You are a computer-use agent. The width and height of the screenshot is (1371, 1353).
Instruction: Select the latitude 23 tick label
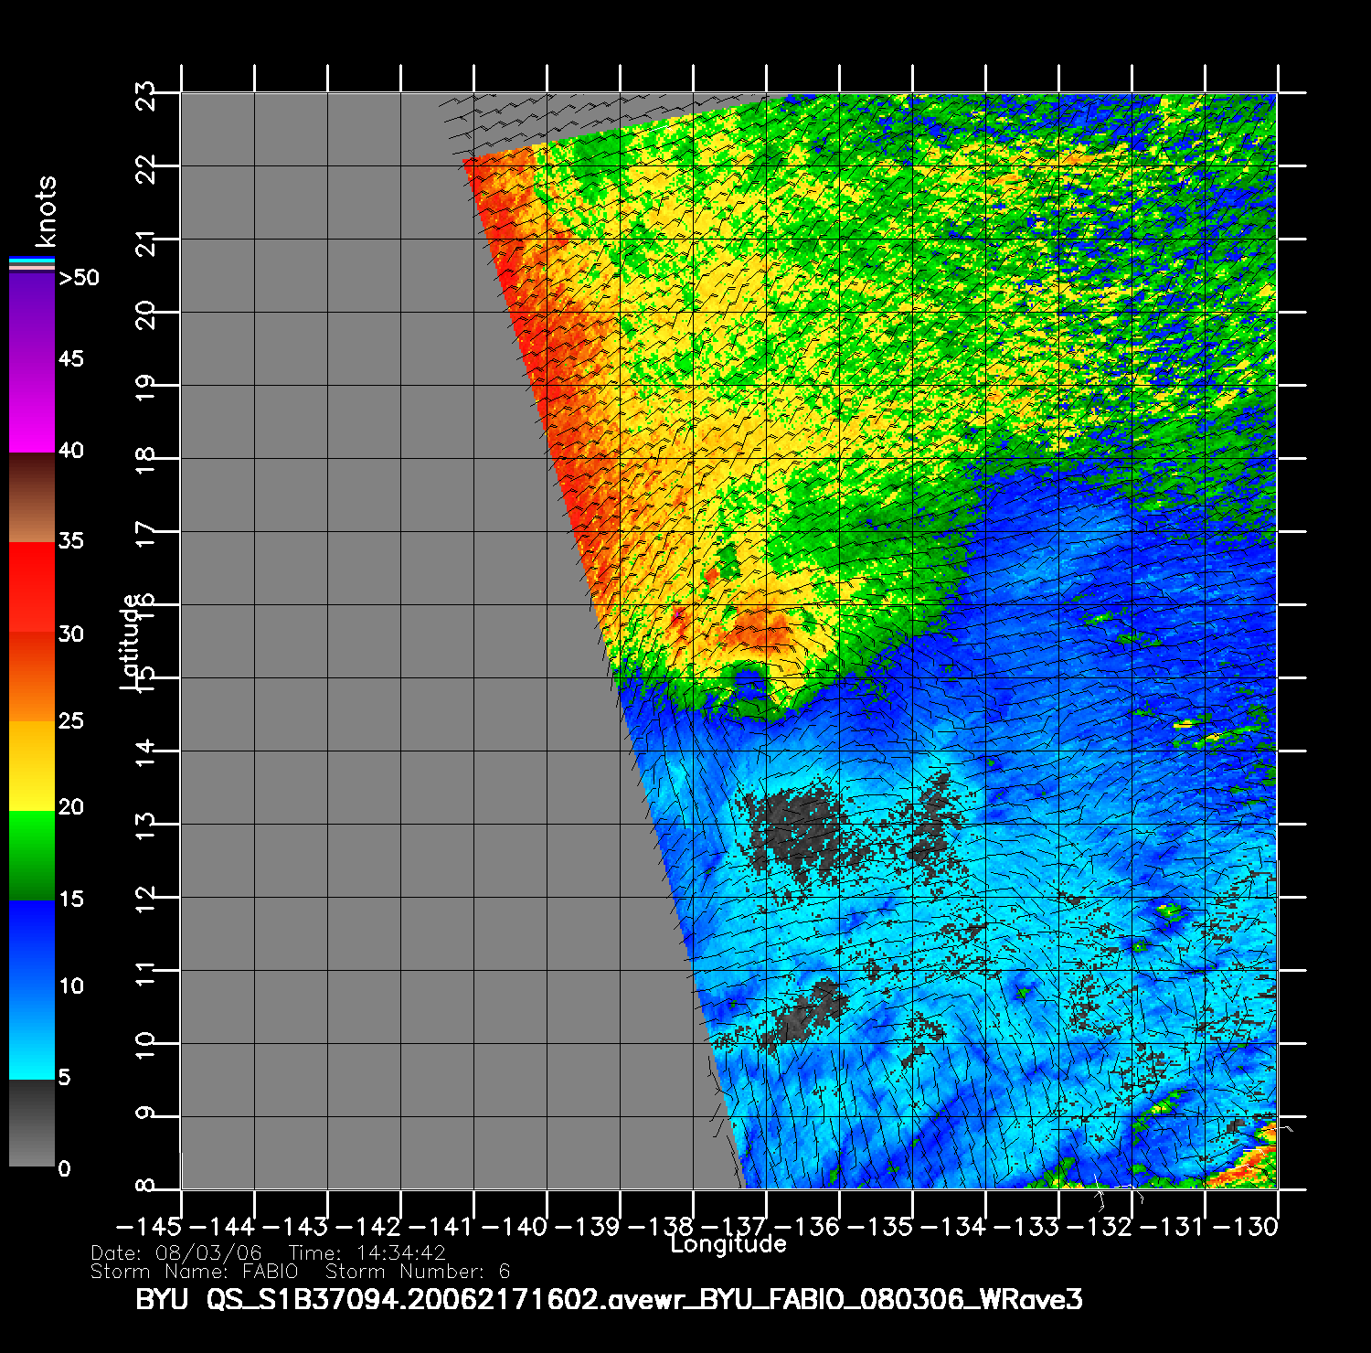click(x=145, y=95)
